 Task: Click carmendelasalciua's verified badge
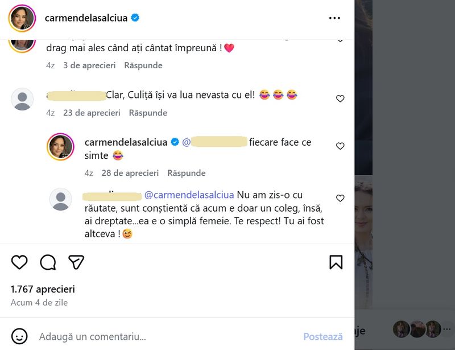point(135,18)
